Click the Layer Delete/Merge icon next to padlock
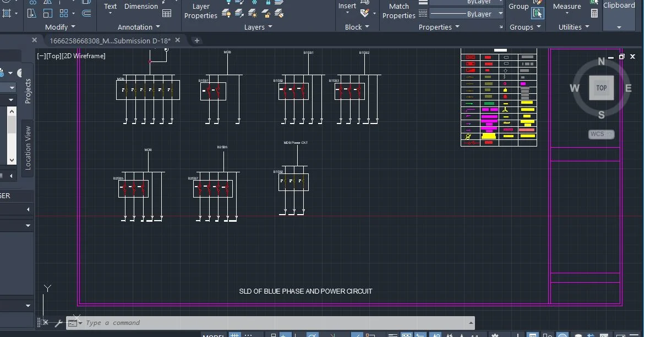This screenshot has width=645, height=337. pyautogui.click(x=280, y=14)
